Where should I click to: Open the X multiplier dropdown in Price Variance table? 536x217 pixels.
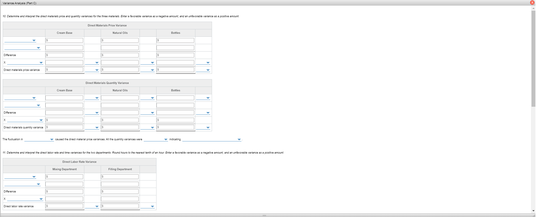tap(25, 63)
